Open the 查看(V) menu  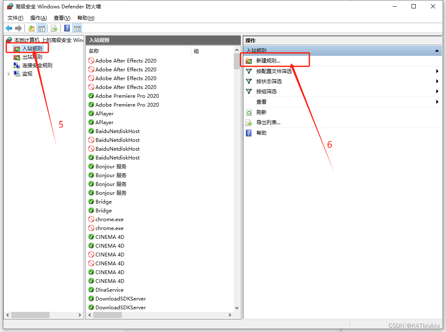[62, 18]
